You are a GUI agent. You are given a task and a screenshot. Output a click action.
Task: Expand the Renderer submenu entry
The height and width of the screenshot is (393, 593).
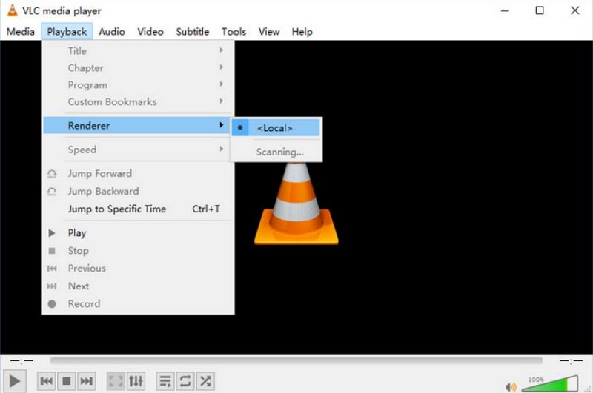click(x=138, y=125)
